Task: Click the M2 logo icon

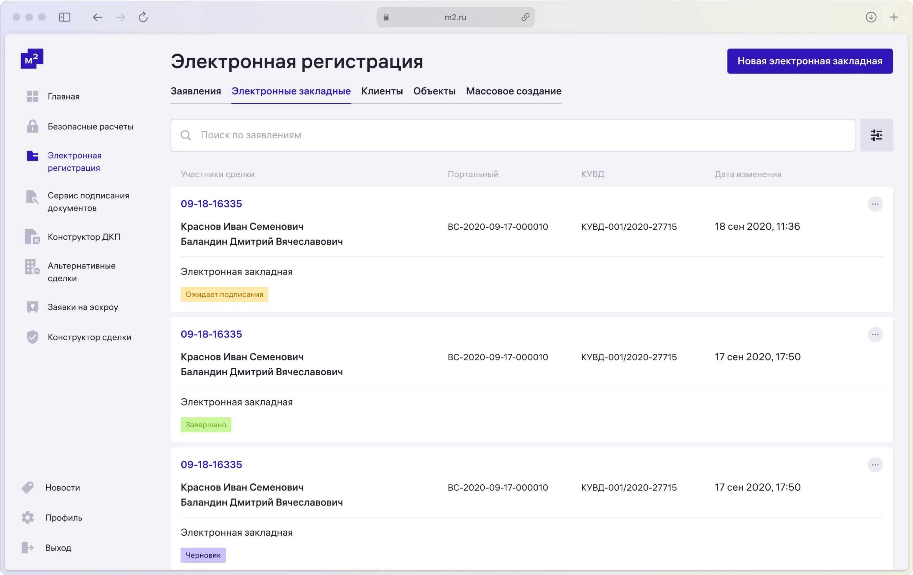Action: pyautogui.click(x=32, y=59)
